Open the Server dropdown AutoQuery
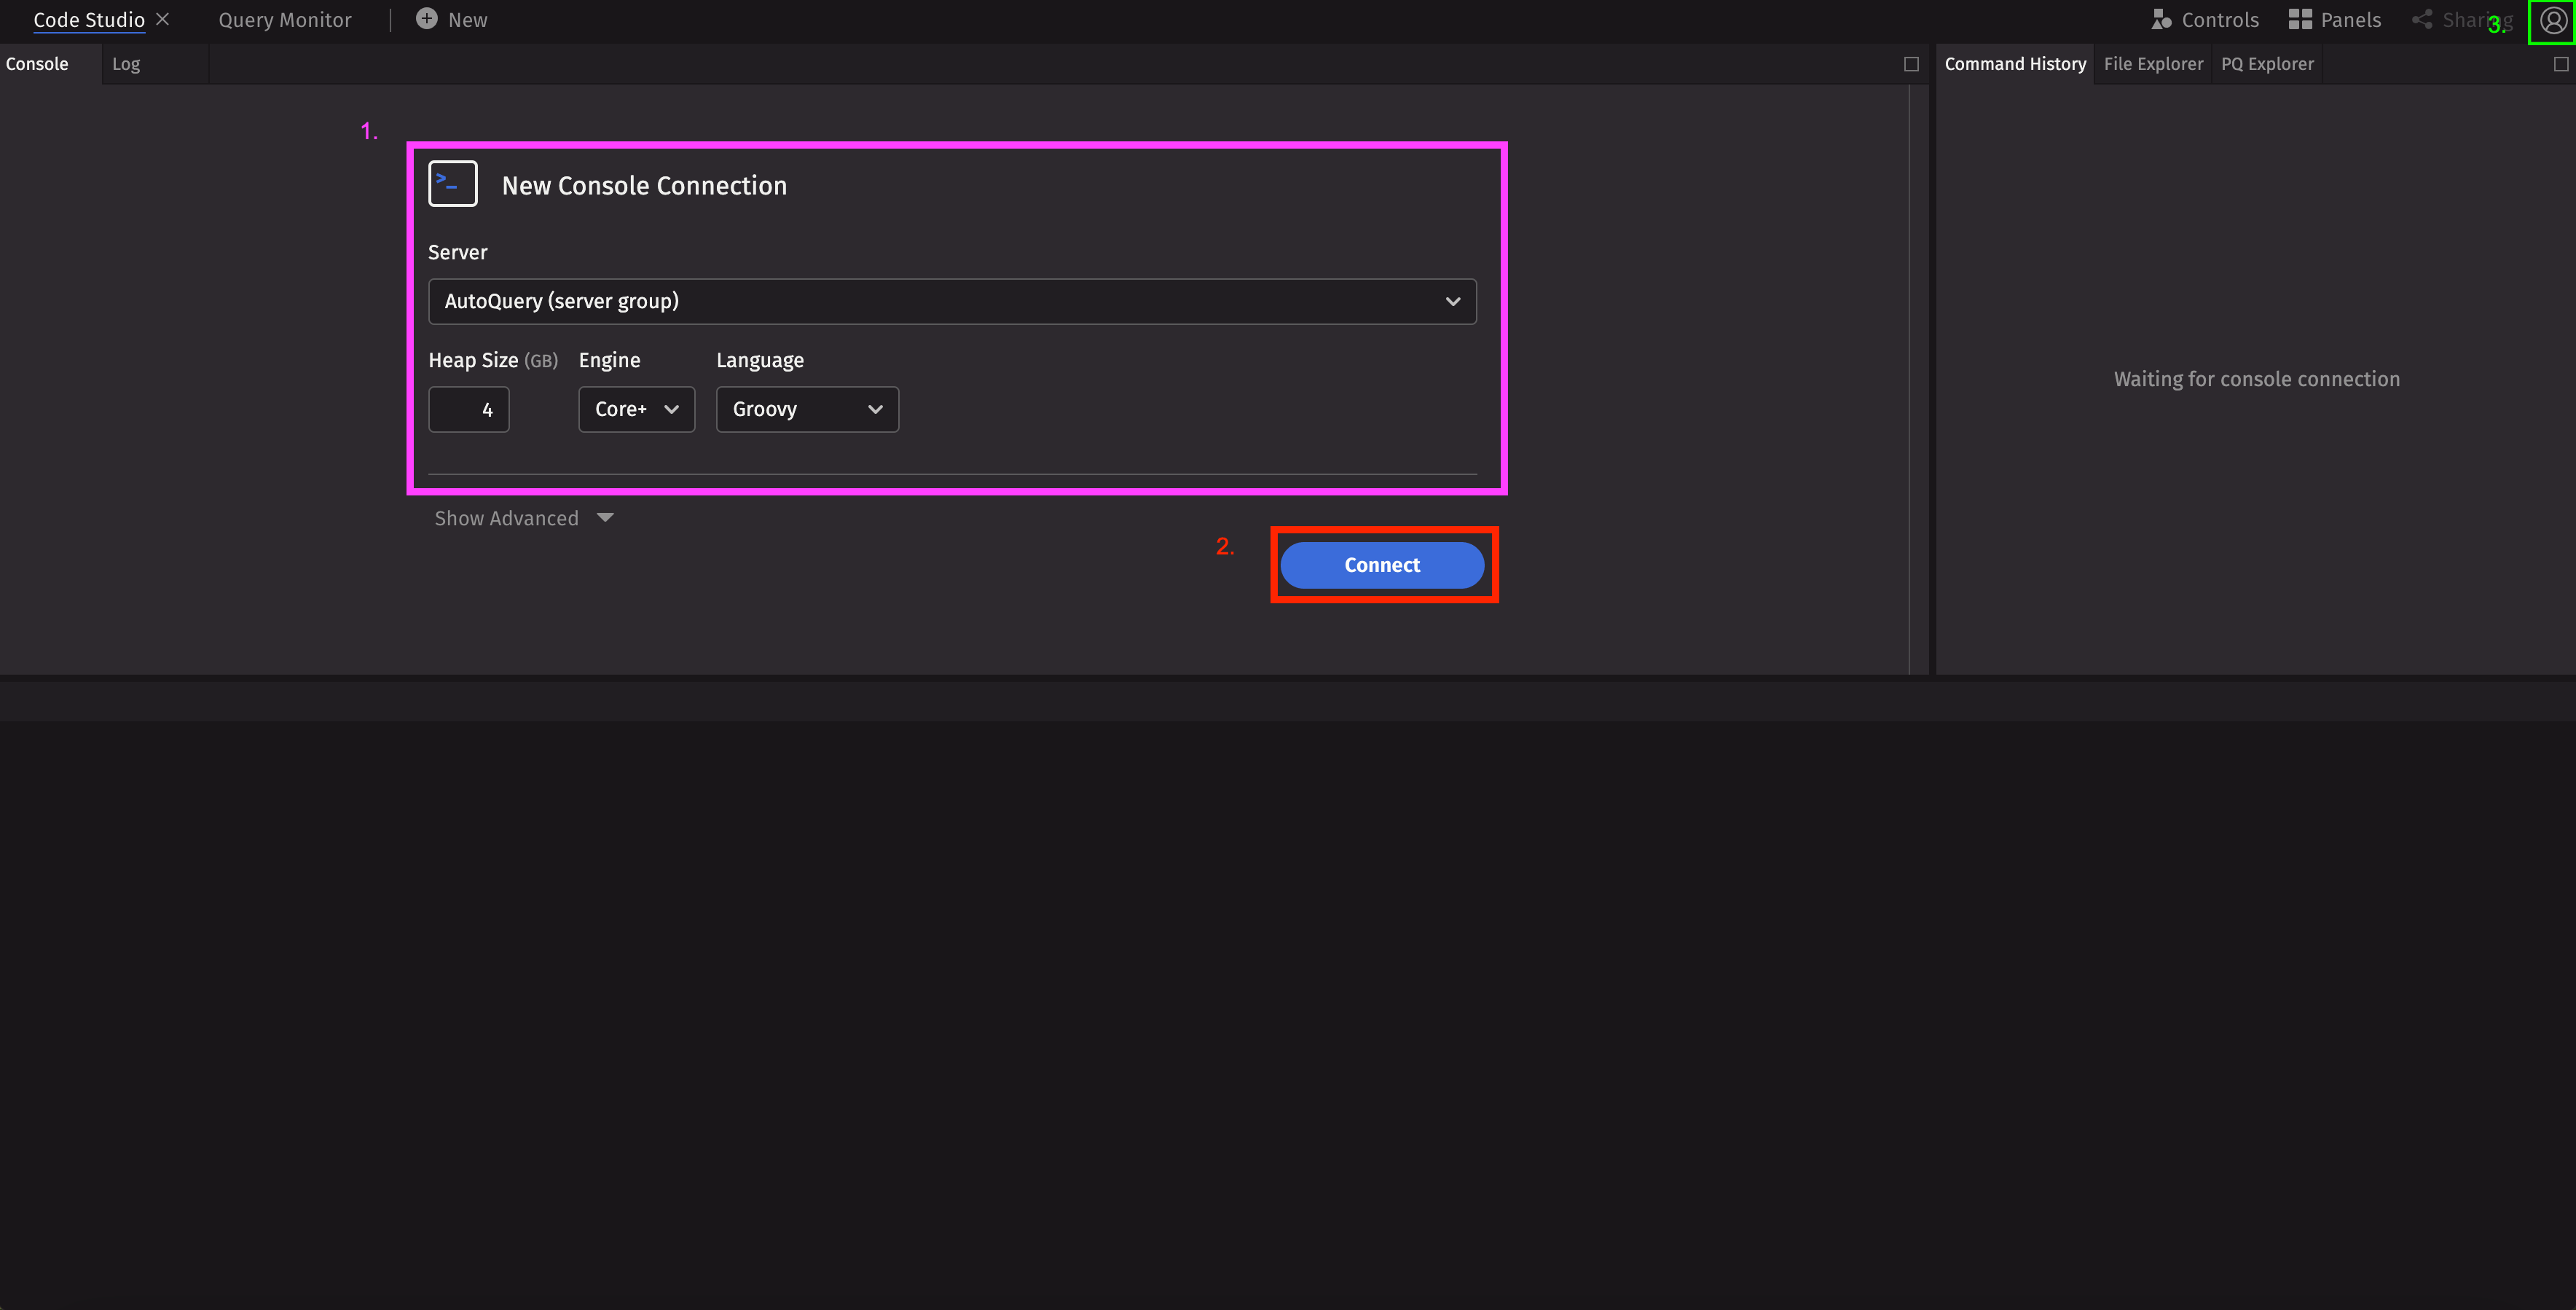The width and height of the screenshot is (2576, 1310). click(x=951, y=301)
